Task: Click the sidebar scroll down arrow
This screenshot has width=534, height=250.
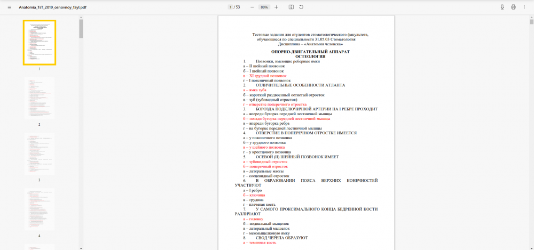Action: click(x=81, y=248)
